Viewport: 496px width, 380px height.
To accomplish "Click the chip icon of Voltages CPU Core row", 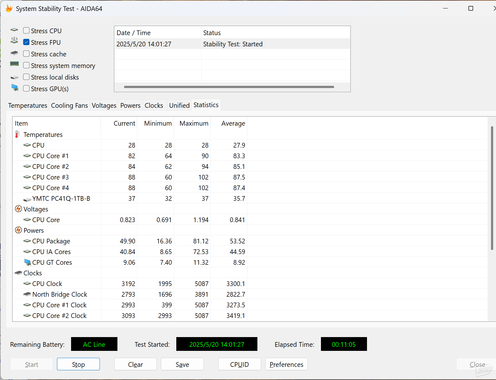I will 27,220.
